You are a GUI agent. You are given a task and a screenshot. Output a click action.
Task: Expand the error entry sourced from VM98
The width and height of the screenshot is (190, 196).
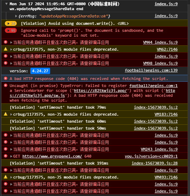[x=11, y=64]
